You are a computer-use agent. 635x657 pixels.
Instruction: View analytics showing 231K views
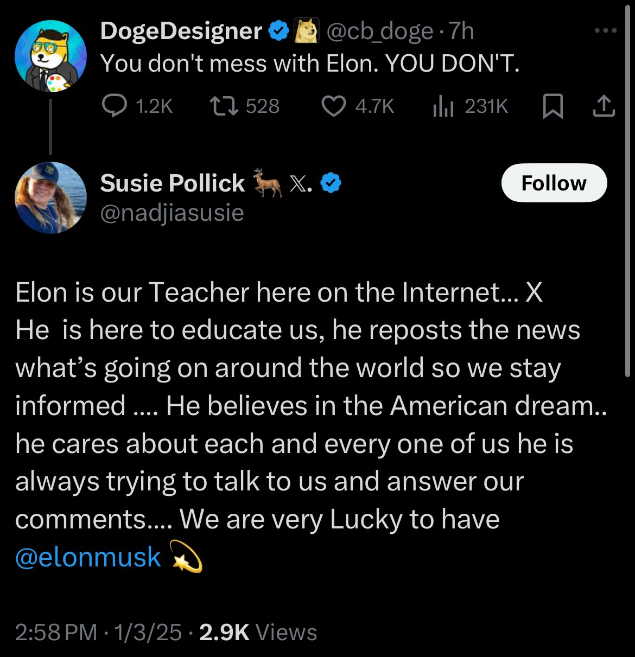click(470, 106)
